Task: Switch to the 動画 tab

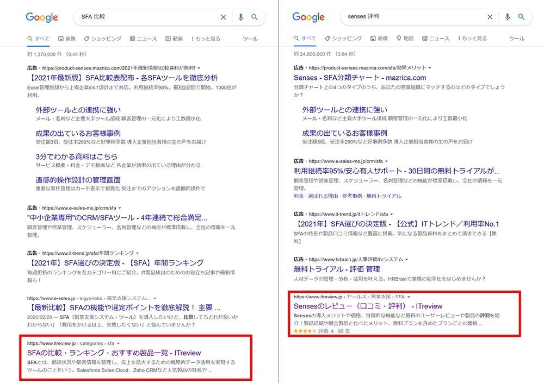Action: click(174, 39)
